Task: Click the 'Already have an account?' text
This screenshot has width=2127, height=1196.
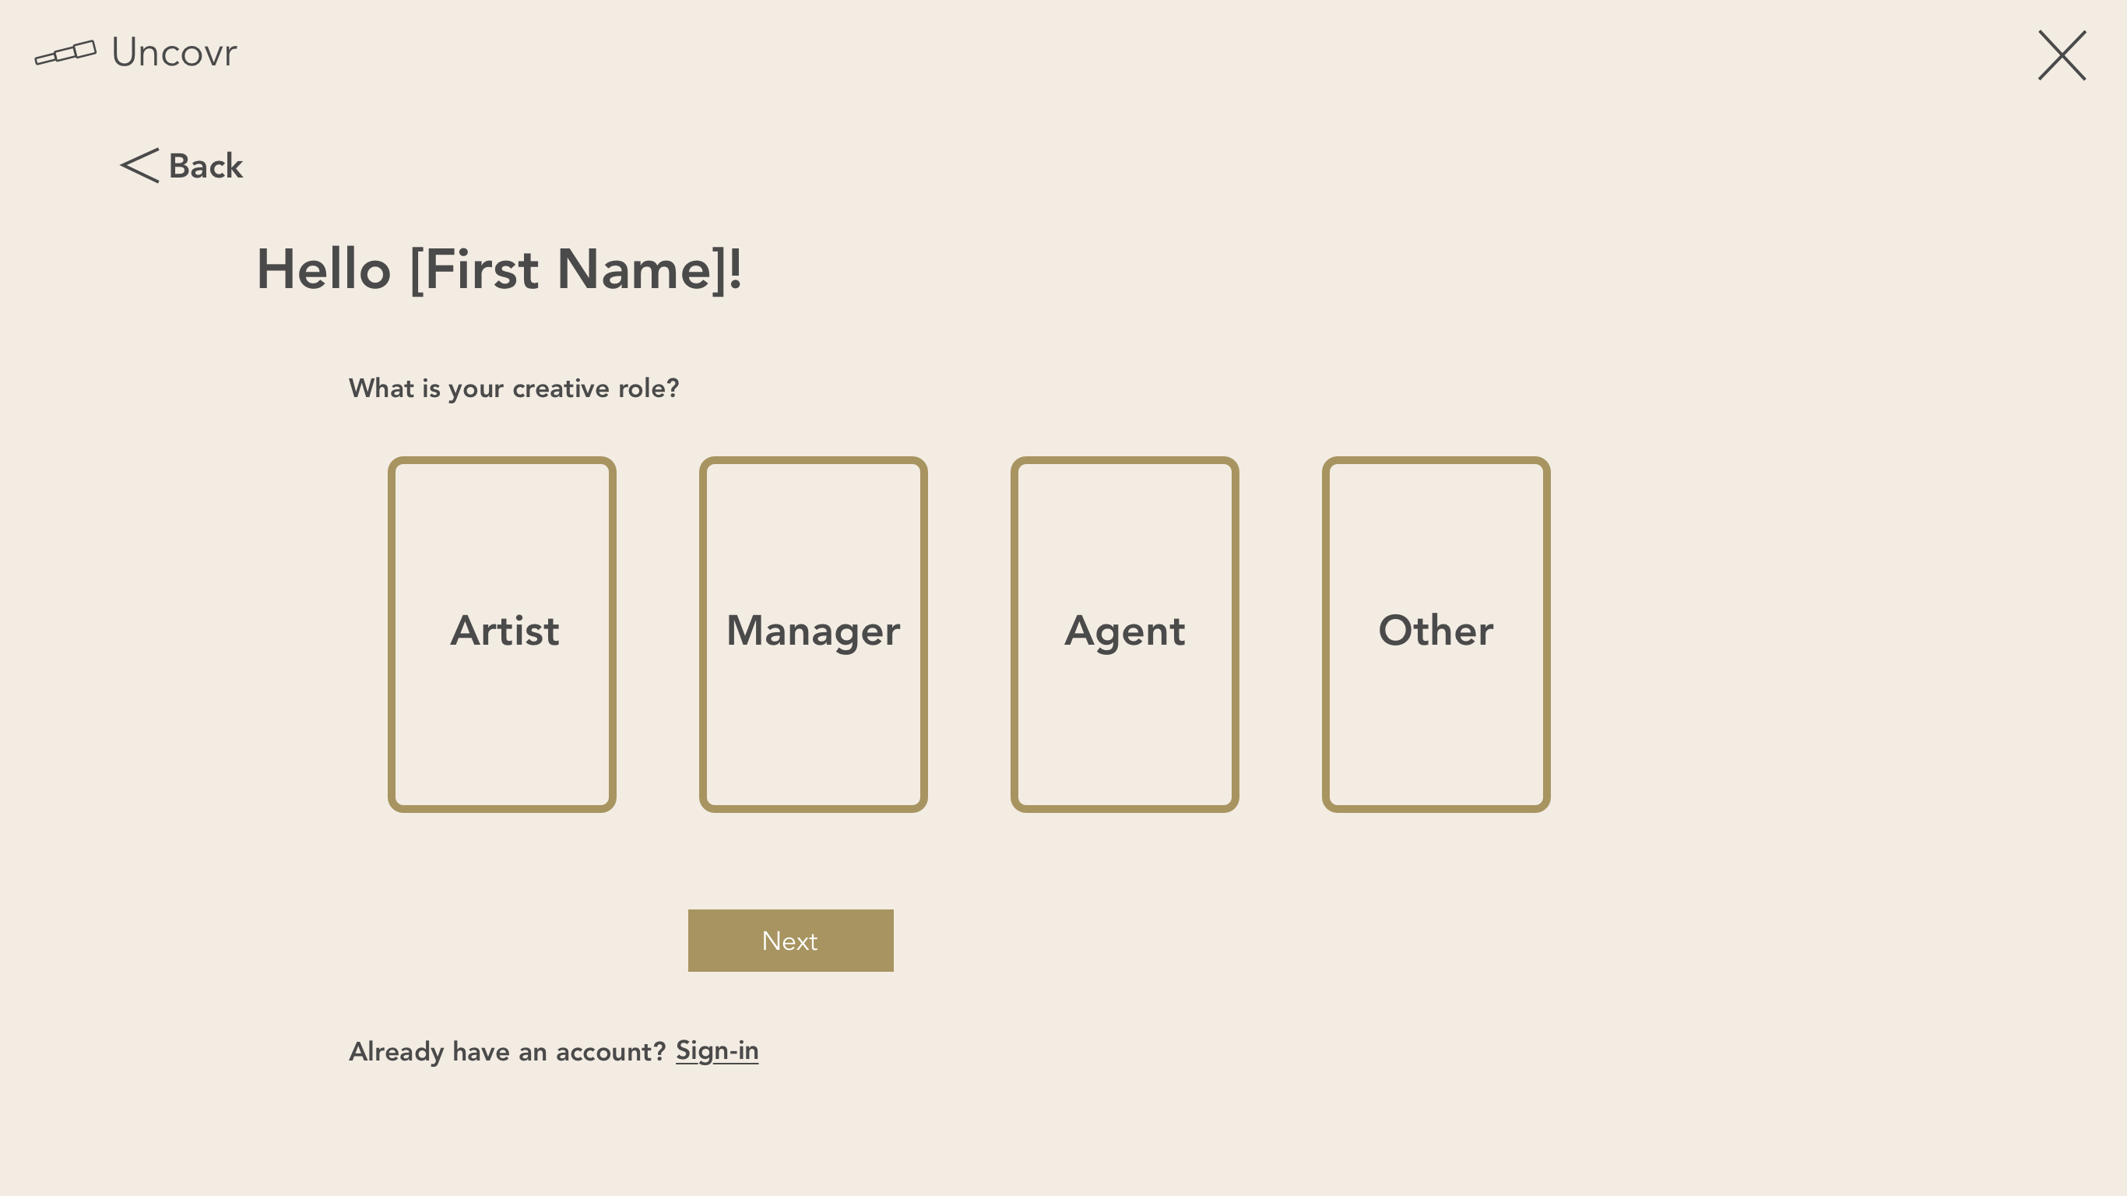Action: click(507, 1051)
